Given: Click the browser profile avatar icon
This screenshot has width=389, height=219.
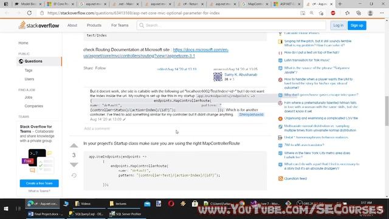Looking at the screenshot, I should [x=370, y=13].
